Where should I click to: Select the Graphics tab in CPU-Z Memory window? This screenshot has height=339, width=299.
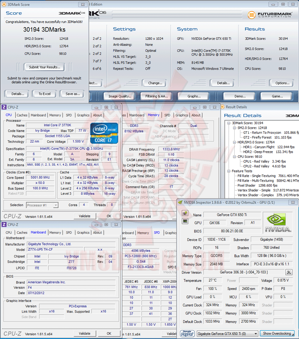pyautogui.click(x=181, y=115)
